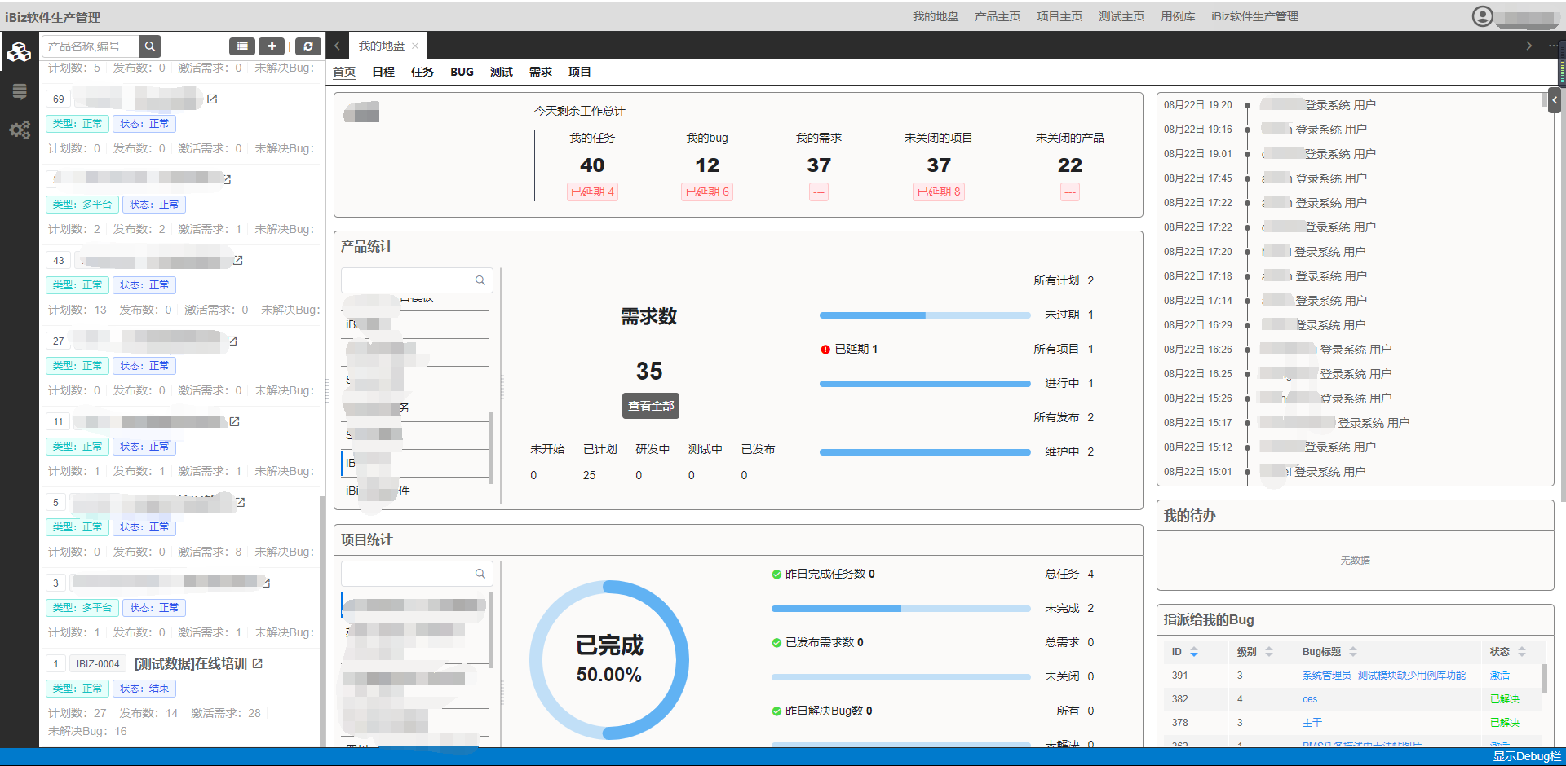Open 在线培训 product external link icon
This screenshot has height=766, width=1566.
[x=258, y=663]
